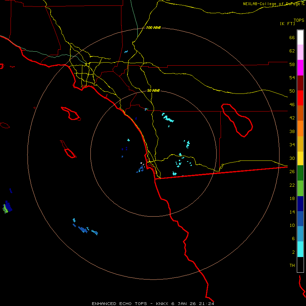Click the yellow legend swatch

coord(300,158)
